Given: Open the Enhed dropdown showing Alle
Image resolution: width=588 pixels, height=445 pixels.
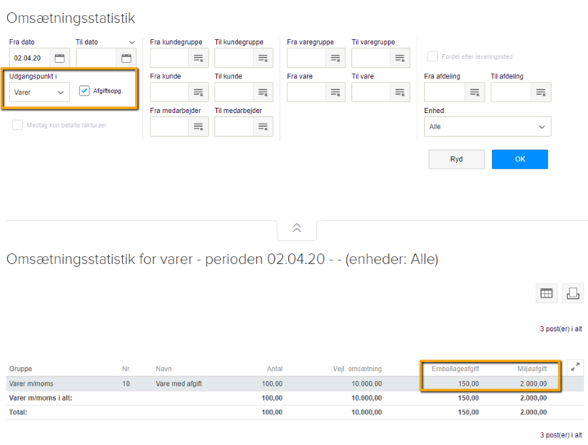Looking at the screenshot, I should pyautogui.click(x=487, y=126).
